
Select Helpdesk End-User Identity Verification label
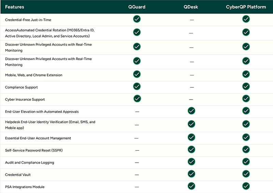coord(50,125)
